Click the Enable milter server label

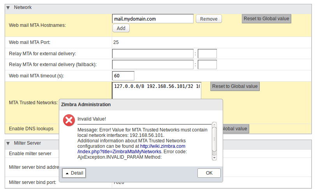(30, 154)
